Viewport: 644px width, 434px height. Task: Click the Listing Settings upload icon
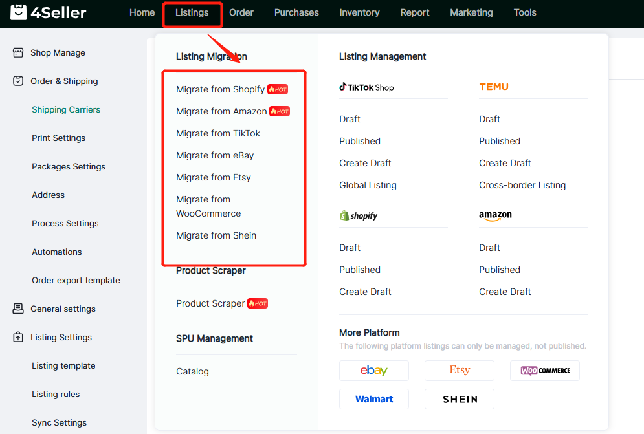coord(18,337)
